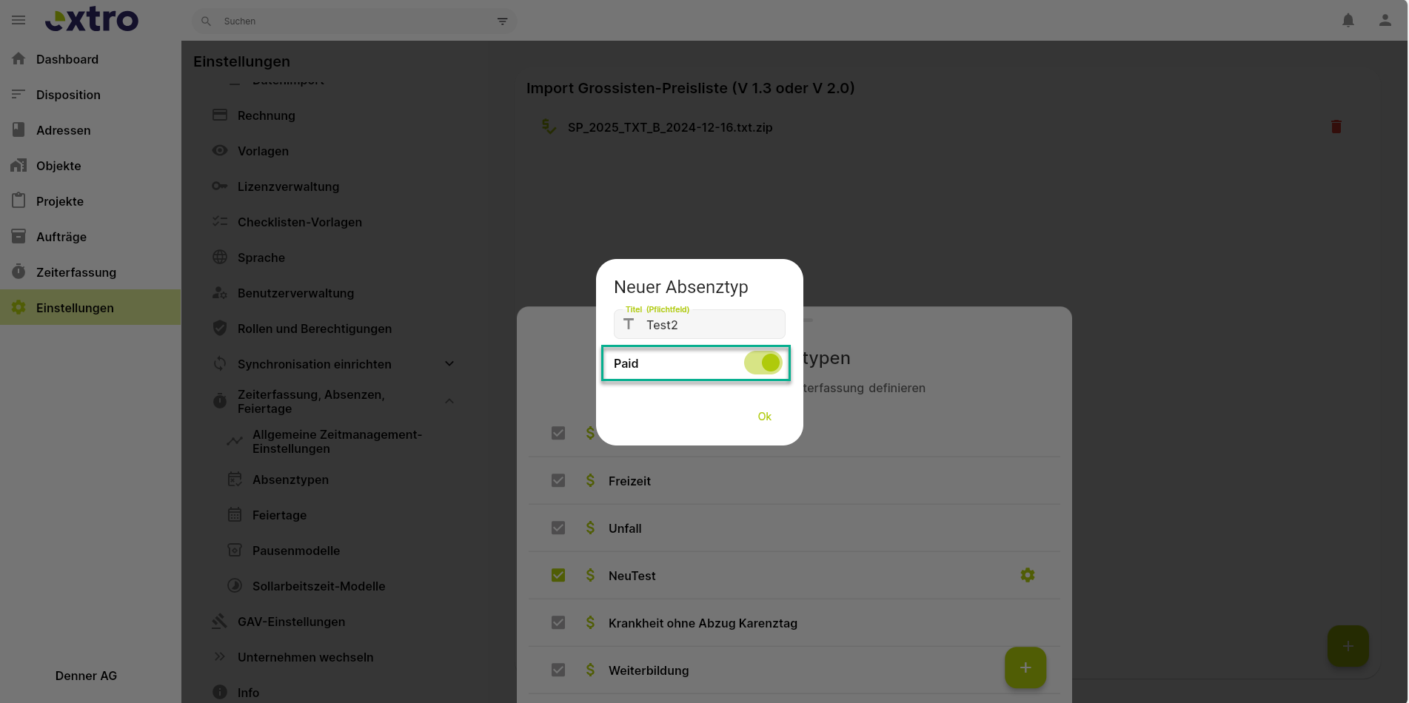The image size is (1409, 703).
Task: Open Disposition in sidebar
Action: [90, 95]
